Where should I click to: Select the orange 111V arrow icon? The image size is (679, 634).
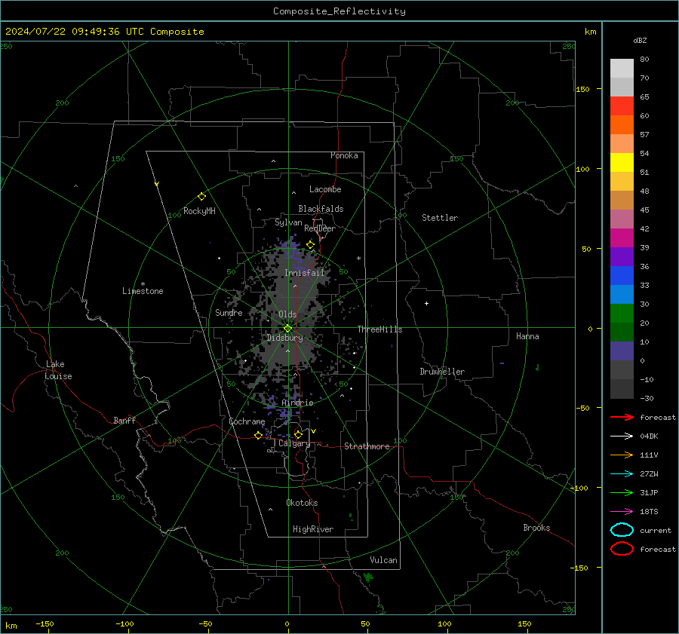tap(622, 455)
